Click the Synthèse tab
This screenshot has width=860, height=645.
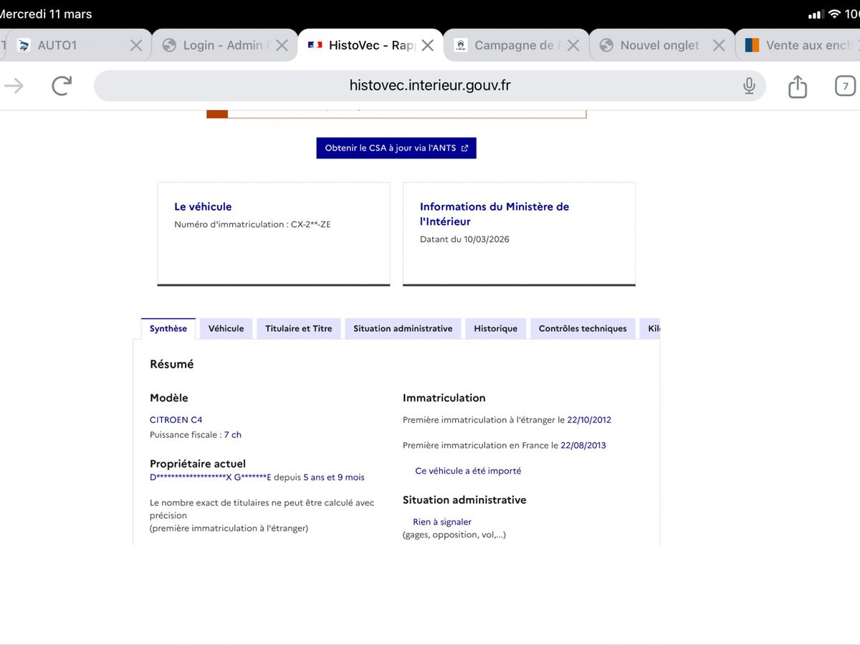point(168,328)
